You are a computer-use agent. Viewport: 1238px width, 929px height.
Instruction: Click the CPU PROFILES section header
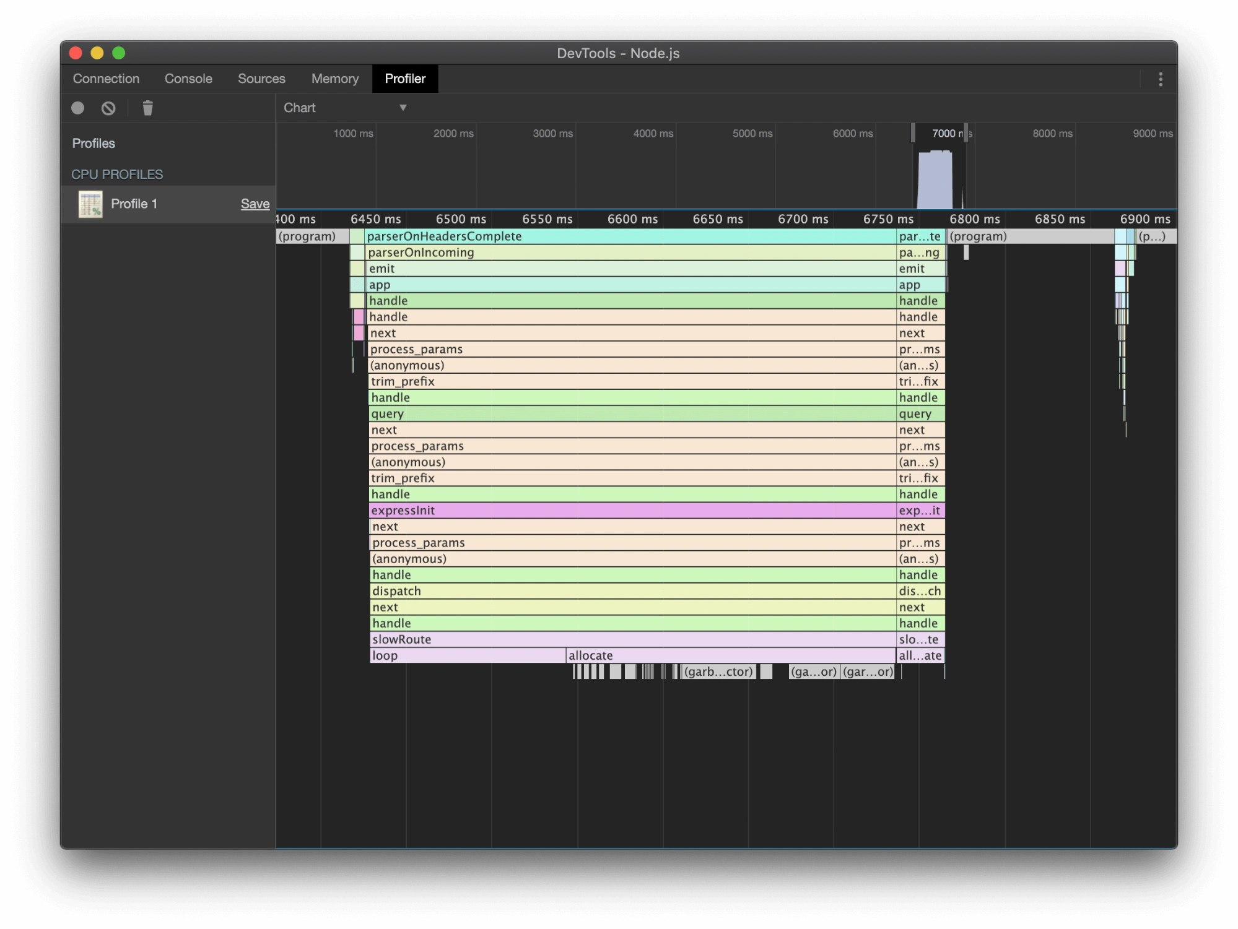(117, 175)
